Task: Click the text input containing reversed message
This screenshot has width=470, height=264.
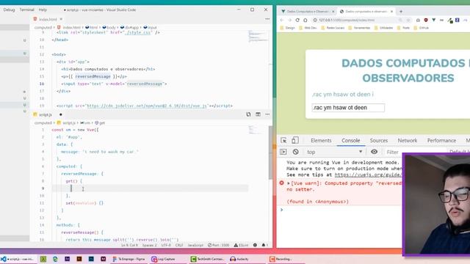Action: tap(348, 108)
